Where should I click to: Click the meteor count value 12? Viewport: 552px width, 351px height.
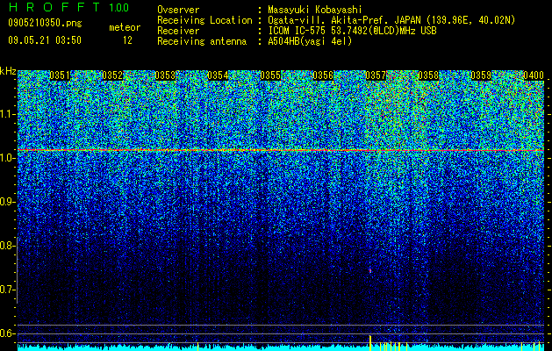pyautogui.click(x=127, y=40)
